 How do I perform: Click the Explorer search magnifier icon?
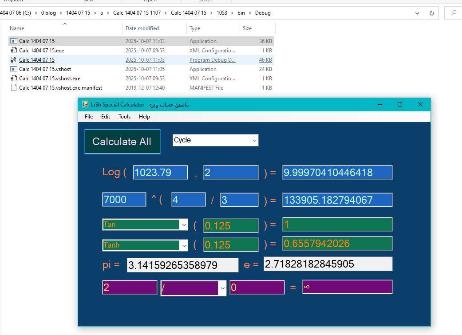coord(453,13)
